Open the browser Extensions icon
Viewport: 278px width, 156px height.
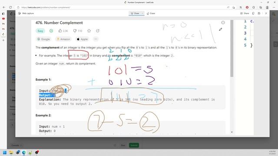point(254,7)
